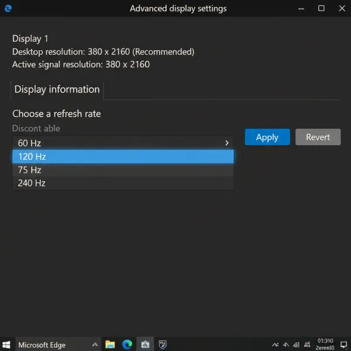Screen dimensions: 351x351
Task: Choose 120 Hz from the list
Action: (123, 156)
